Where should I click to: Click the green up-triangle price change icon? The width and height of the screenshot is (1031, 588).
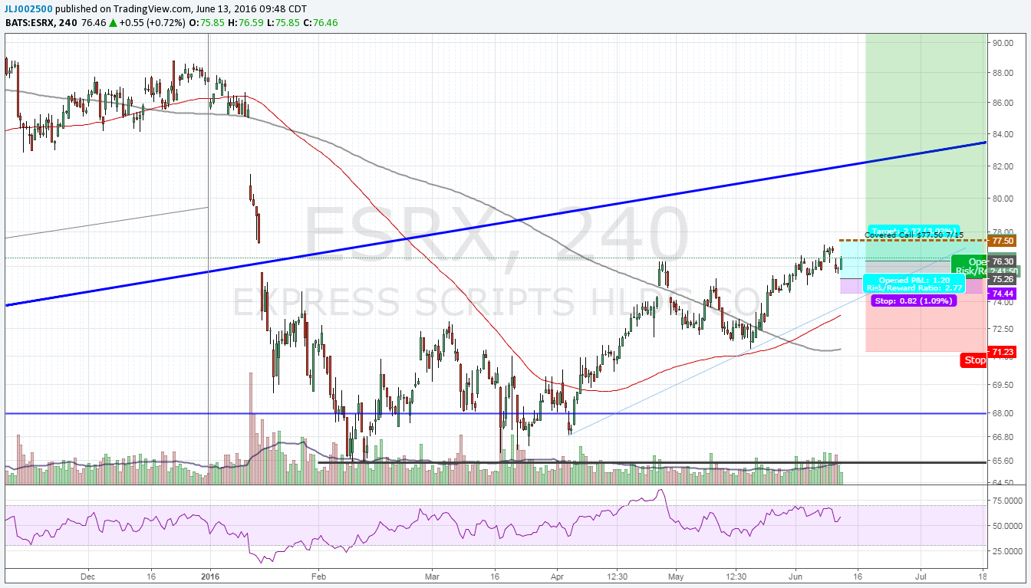click(x=113, y=23)
